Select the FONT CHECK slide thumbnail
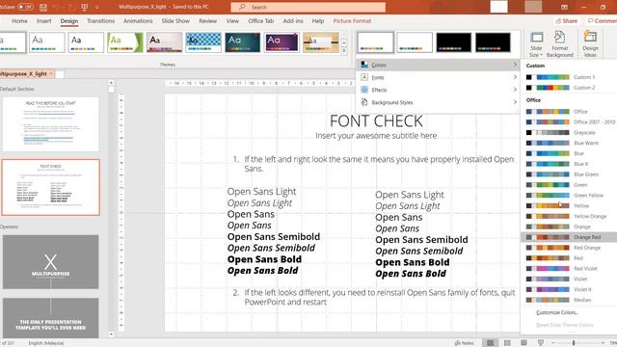Viewport: 617px width, 347px height. pos(51,187)
